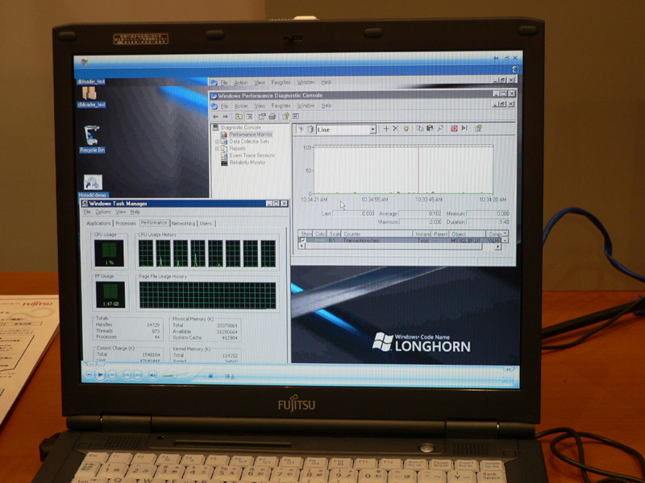This screenshot has height=483, width=645.
Task: Click the Next track button in media player
Action: tap(138, 374)
